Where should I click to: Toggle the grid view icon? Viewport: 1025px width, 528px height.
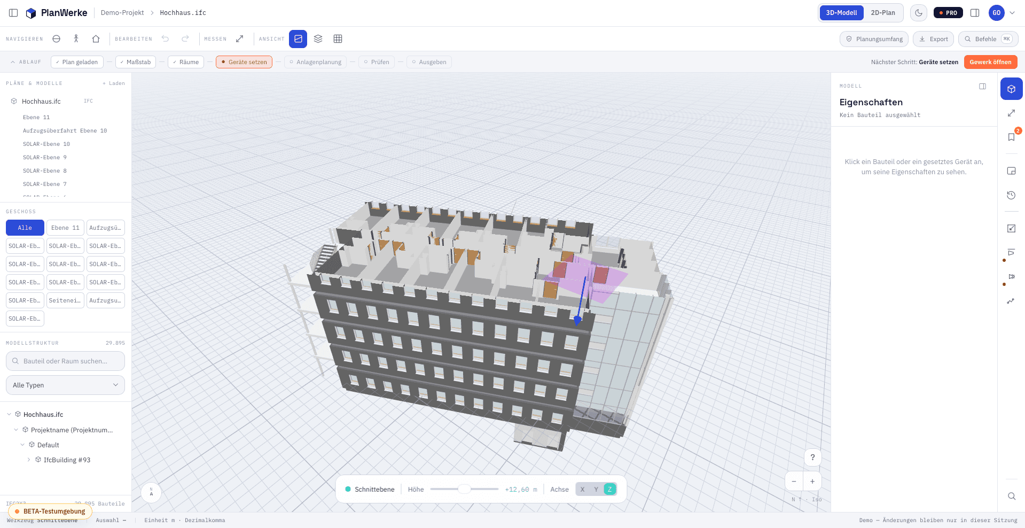click(x=338, y=39)
